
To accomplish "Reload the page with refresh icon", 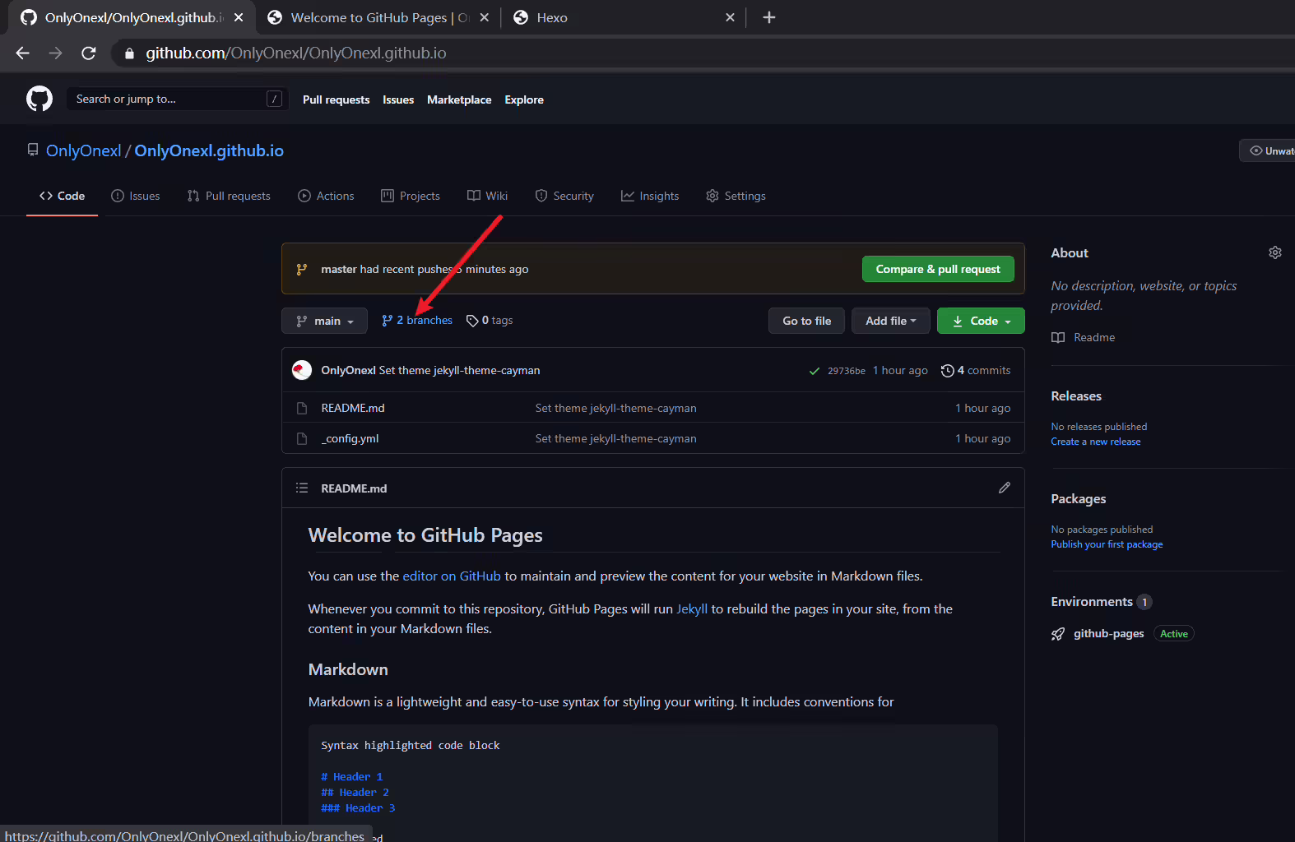I will (89, 53).
